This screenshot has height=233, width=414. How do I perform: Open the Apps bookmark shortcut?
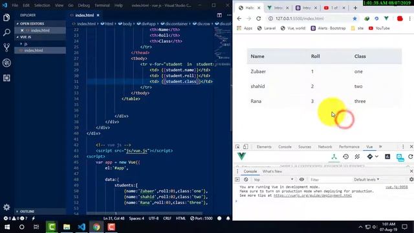pyautogui.click(x=245, y=28)
